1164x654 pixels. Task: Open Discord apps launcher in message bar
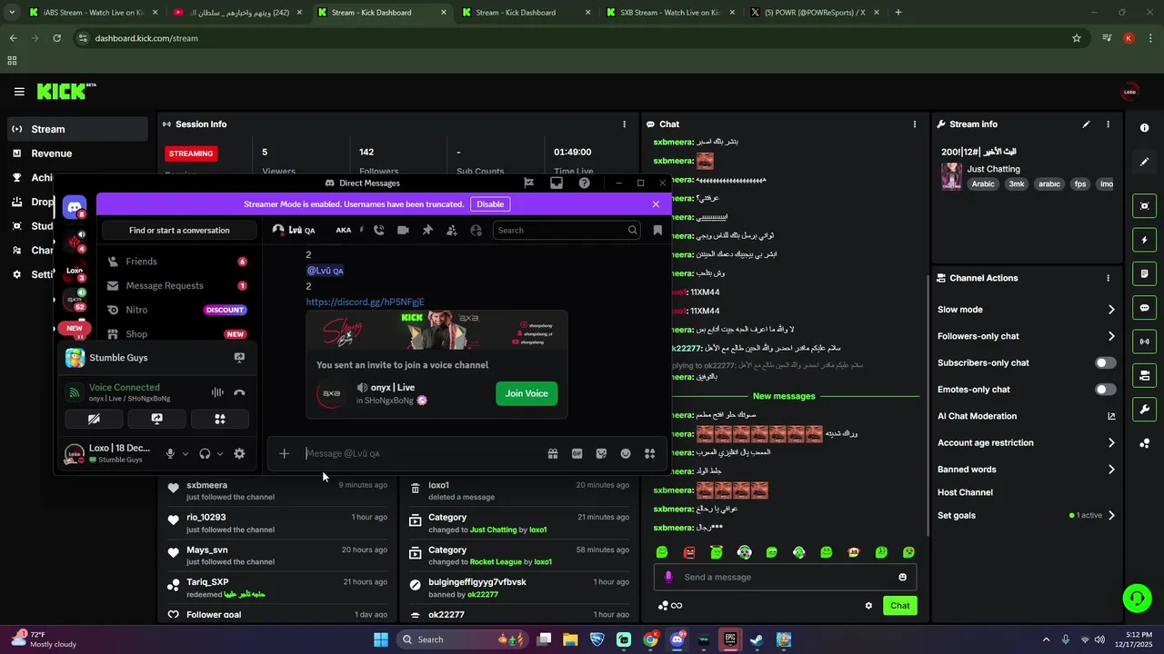point(649,453)
